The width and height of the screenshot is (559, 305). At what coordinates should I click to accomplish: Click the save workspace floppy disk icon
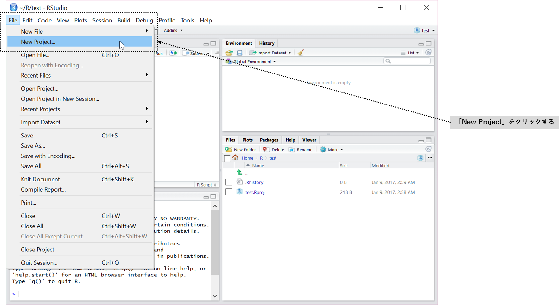click(239, 53)
